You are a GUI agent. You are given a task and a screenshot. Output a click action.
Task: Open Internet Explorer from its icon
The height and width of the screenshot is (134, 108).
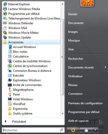pos(5,4)
